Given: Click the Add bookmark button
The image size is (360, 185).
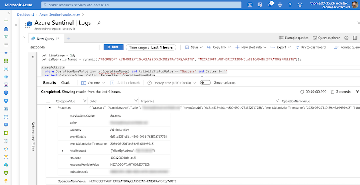Looking at the screenshot, I should tap(125, 83).
